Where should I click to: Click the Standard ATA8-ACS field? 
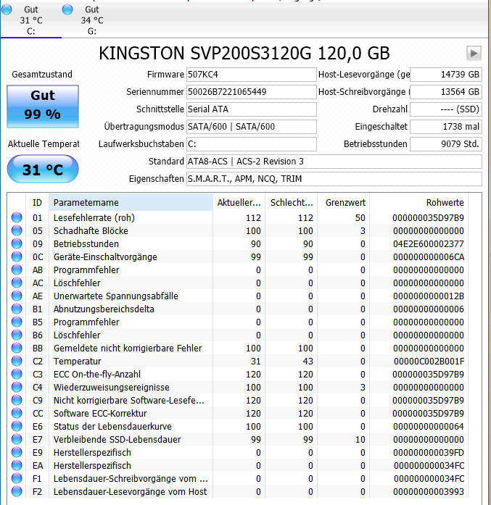(x=334, y=162)
